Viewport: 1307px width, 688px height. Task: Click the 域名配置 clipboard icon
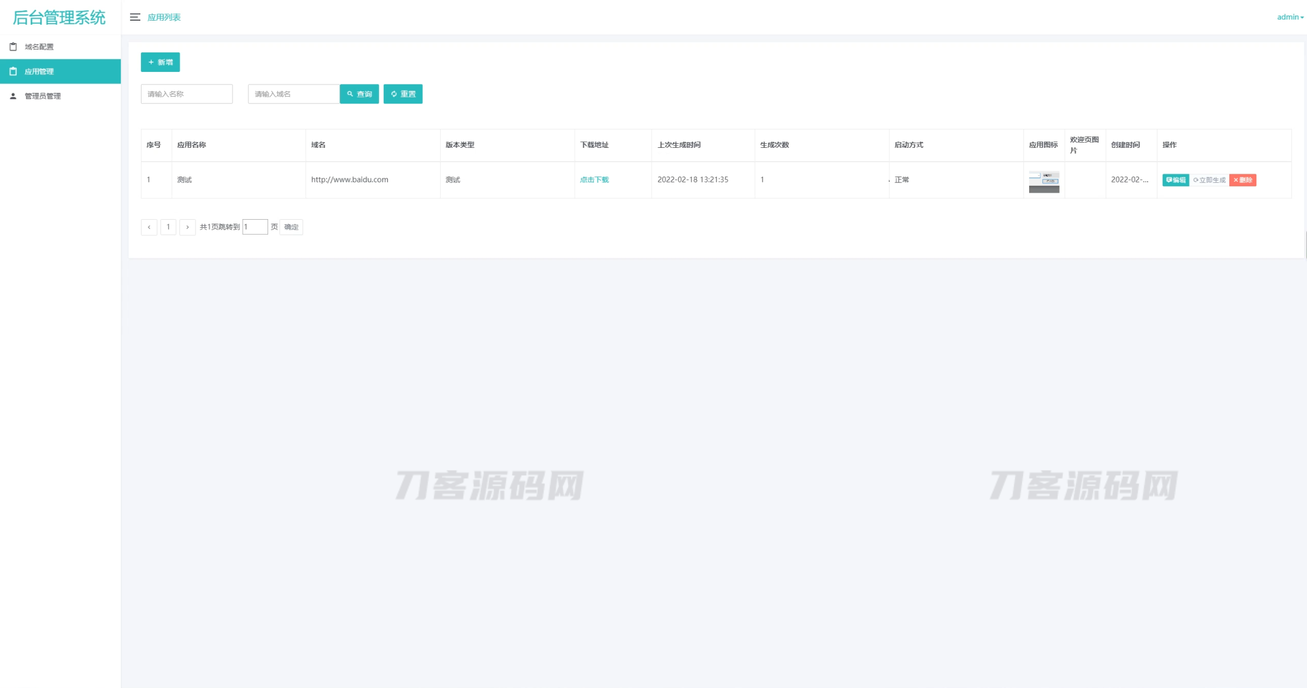pyautogui.click(x=13, y=47)
